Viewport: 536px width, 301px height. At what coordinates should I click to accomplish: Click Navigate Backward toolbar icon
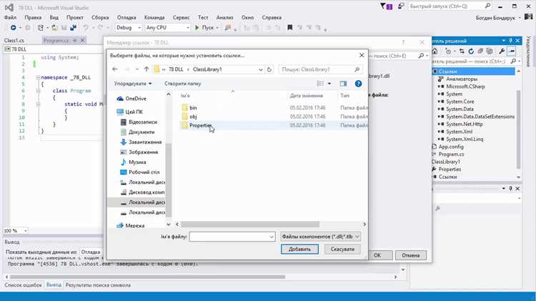[13, 28]
